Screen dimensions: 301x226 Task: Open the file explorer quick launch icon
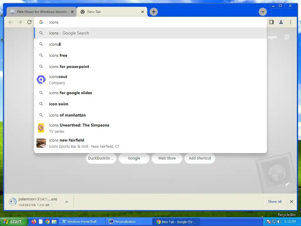tap(54, 222)
